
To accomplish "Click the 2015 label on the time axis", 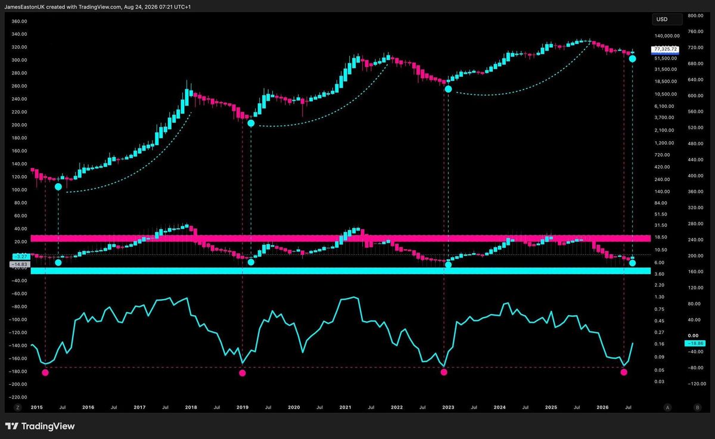I will click(x=36, y=407).
